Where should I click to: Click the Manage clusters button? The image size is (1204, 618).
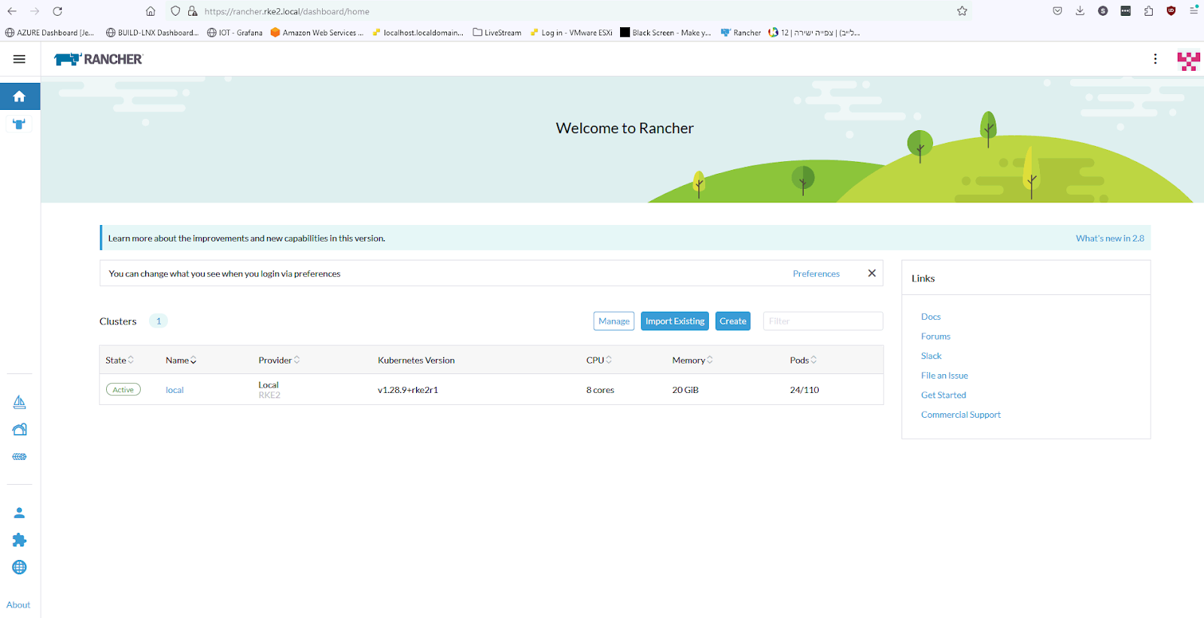coord(614,321)
